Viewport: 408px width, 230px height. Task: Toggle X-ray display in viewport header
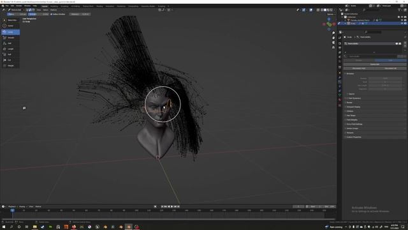[318, 10]
